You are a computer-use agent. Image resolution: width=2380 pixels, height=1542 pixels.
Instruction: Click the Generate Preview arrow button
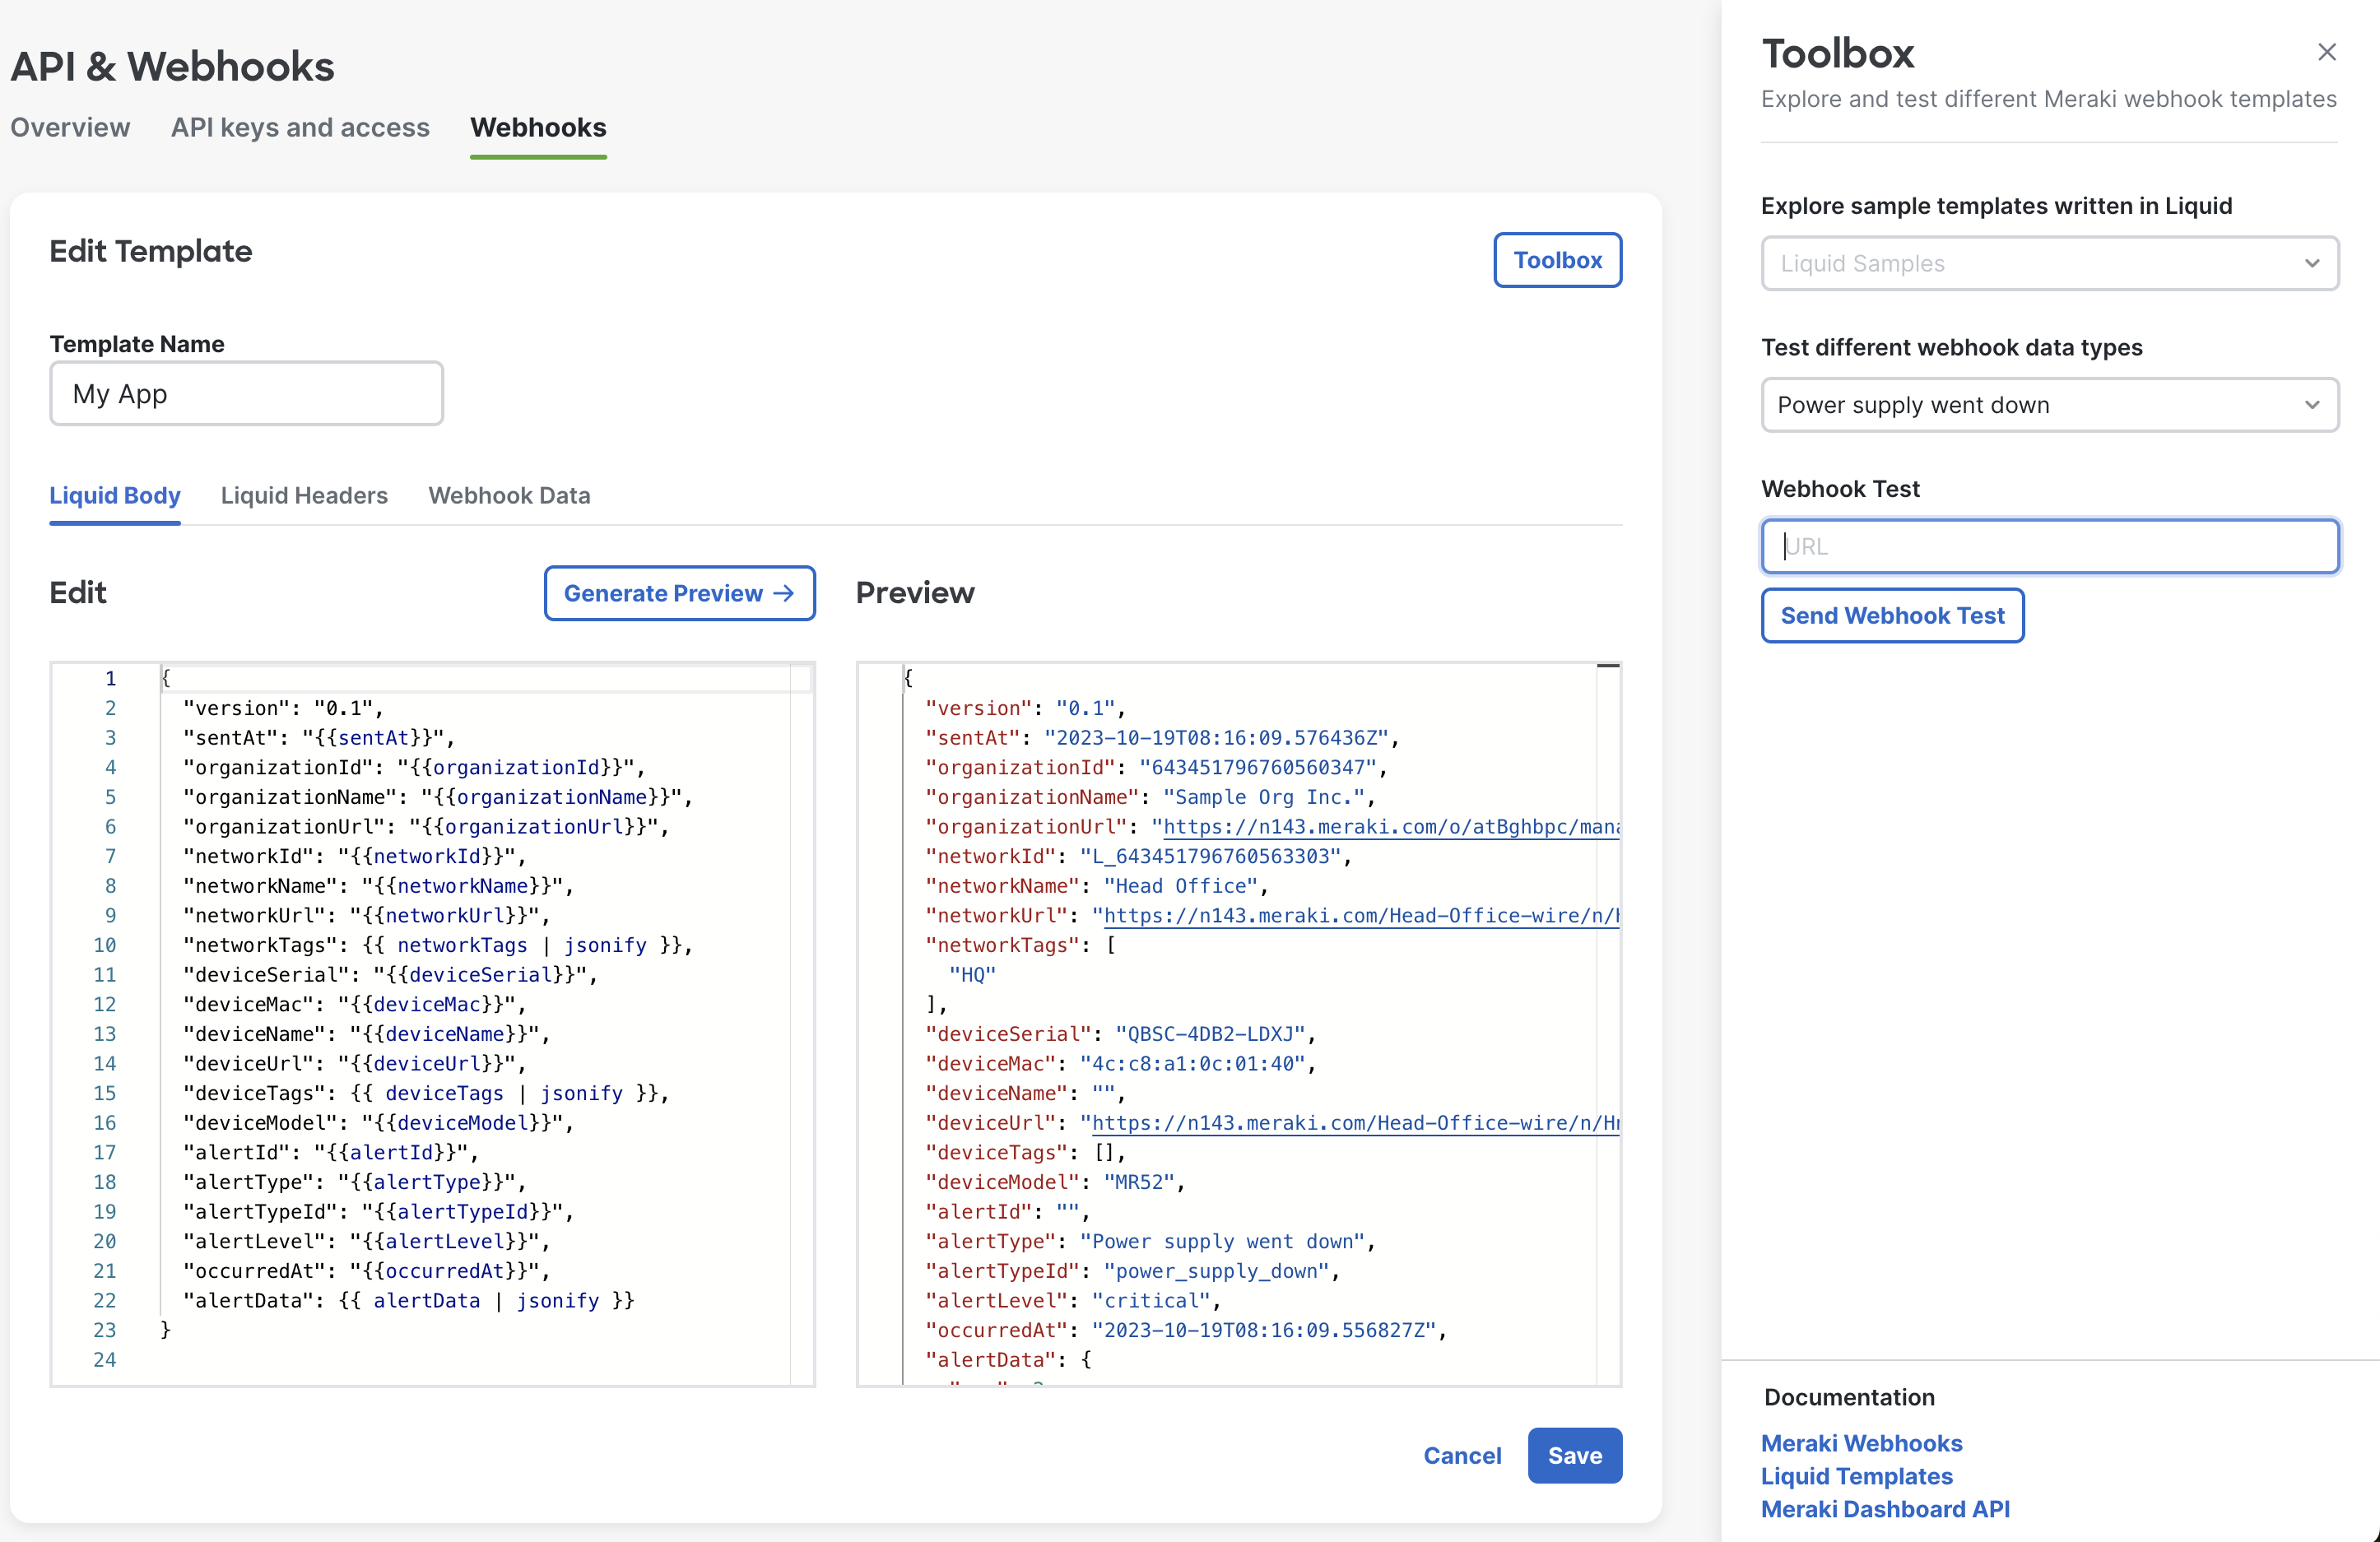tap(783, 593)
